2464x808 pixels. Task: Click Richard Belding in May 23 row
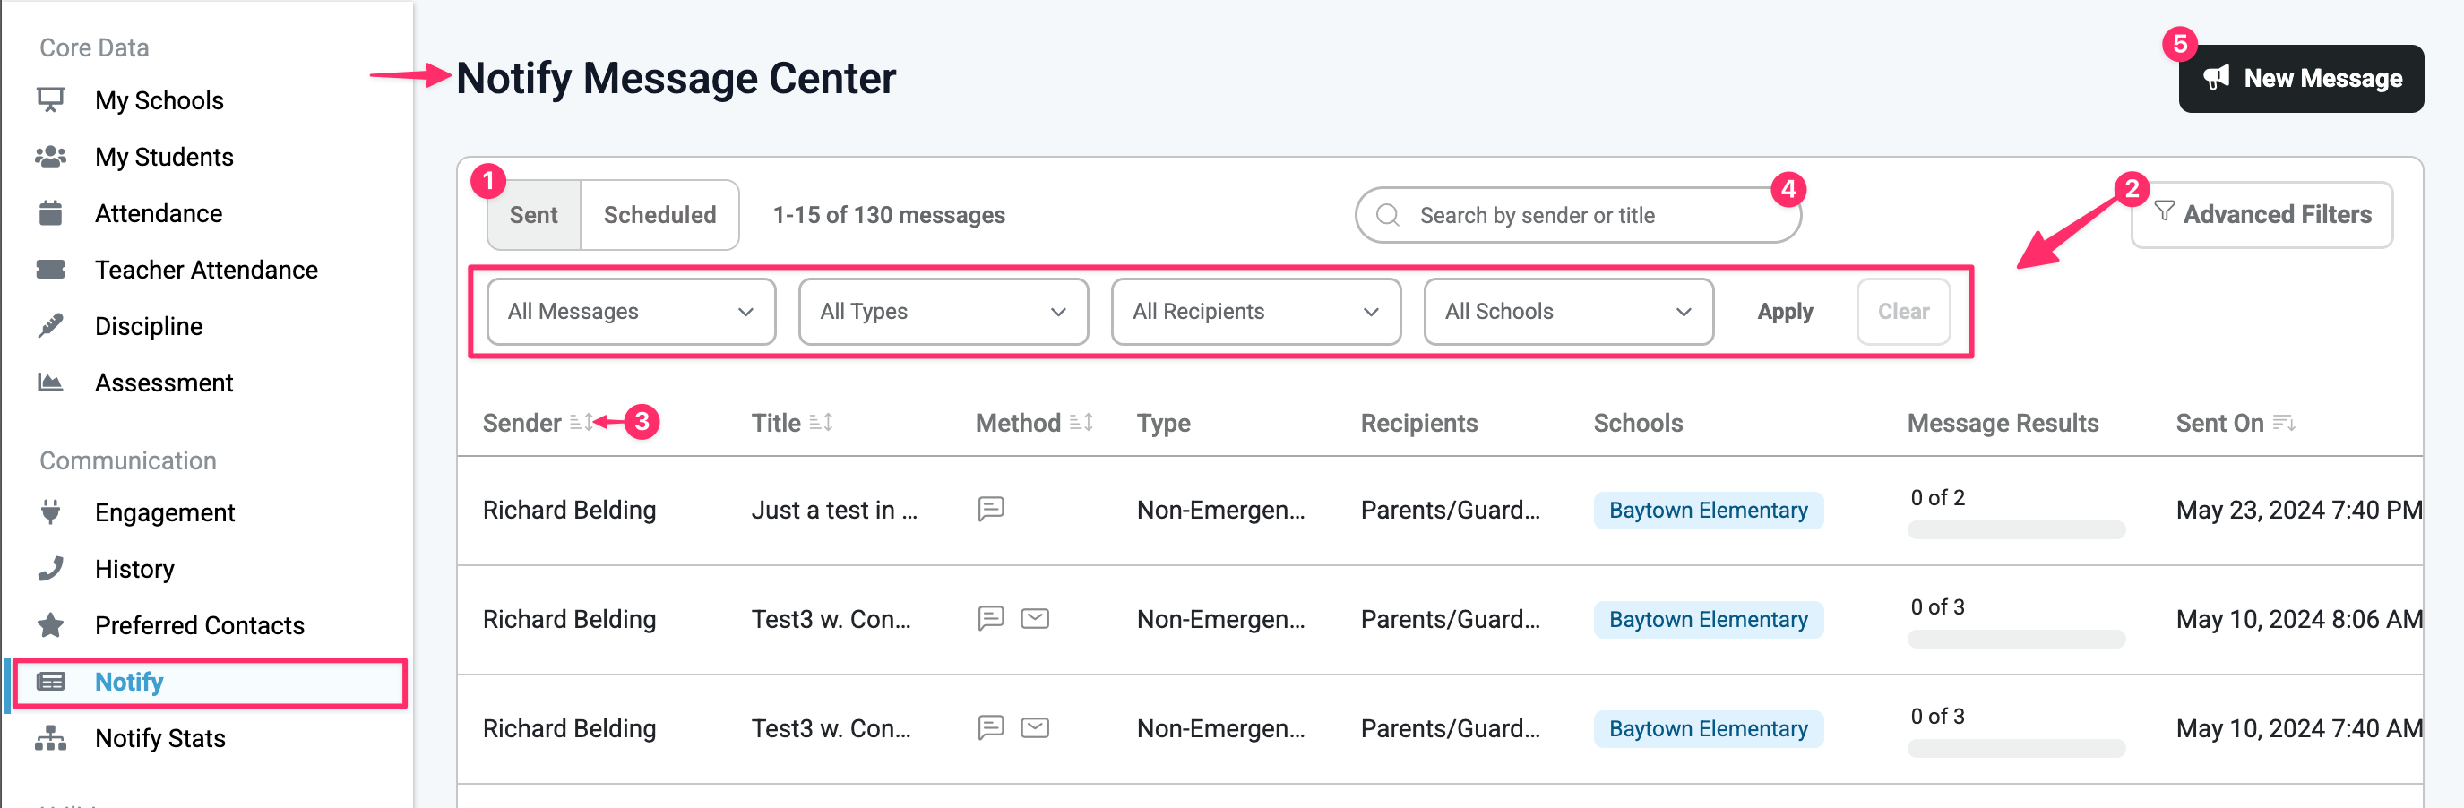pyautogui.click(x=569, y=510)
